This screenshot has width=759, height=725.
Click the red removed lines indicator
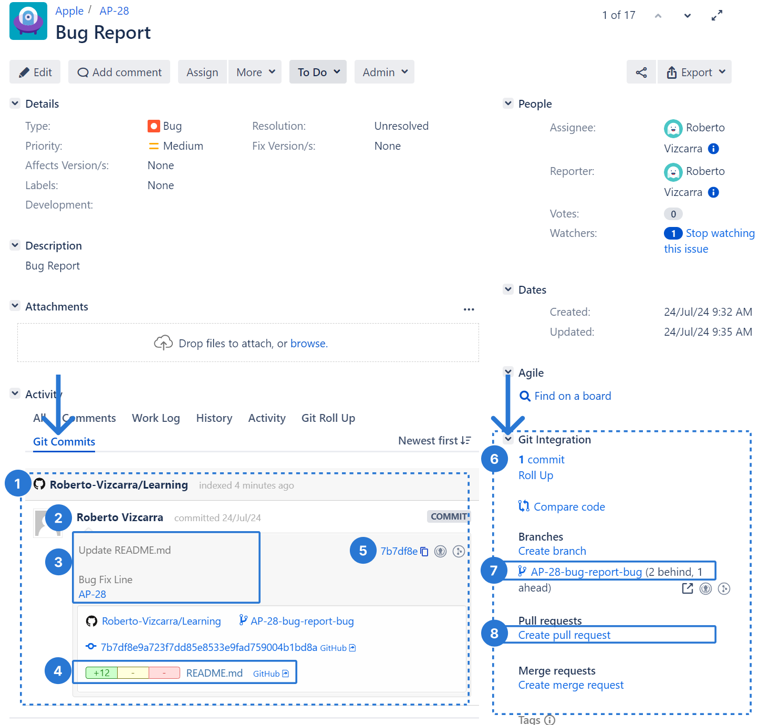(164, 673)
